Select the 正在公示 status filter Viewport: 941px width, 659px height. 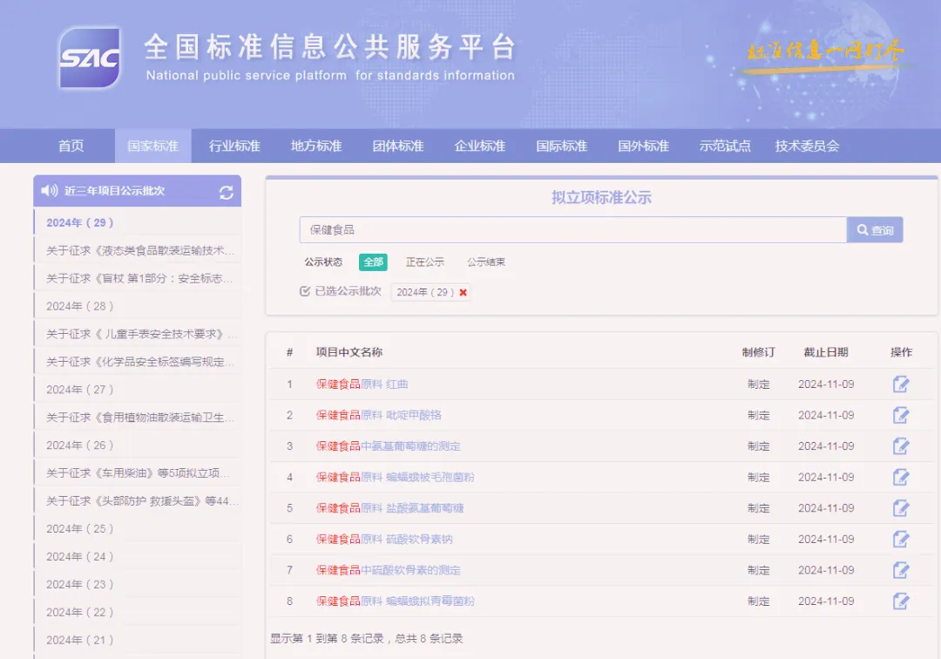tap(425, 262)
